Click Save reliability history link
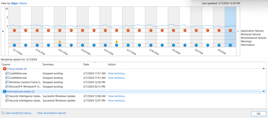 [x=19, y=113]
